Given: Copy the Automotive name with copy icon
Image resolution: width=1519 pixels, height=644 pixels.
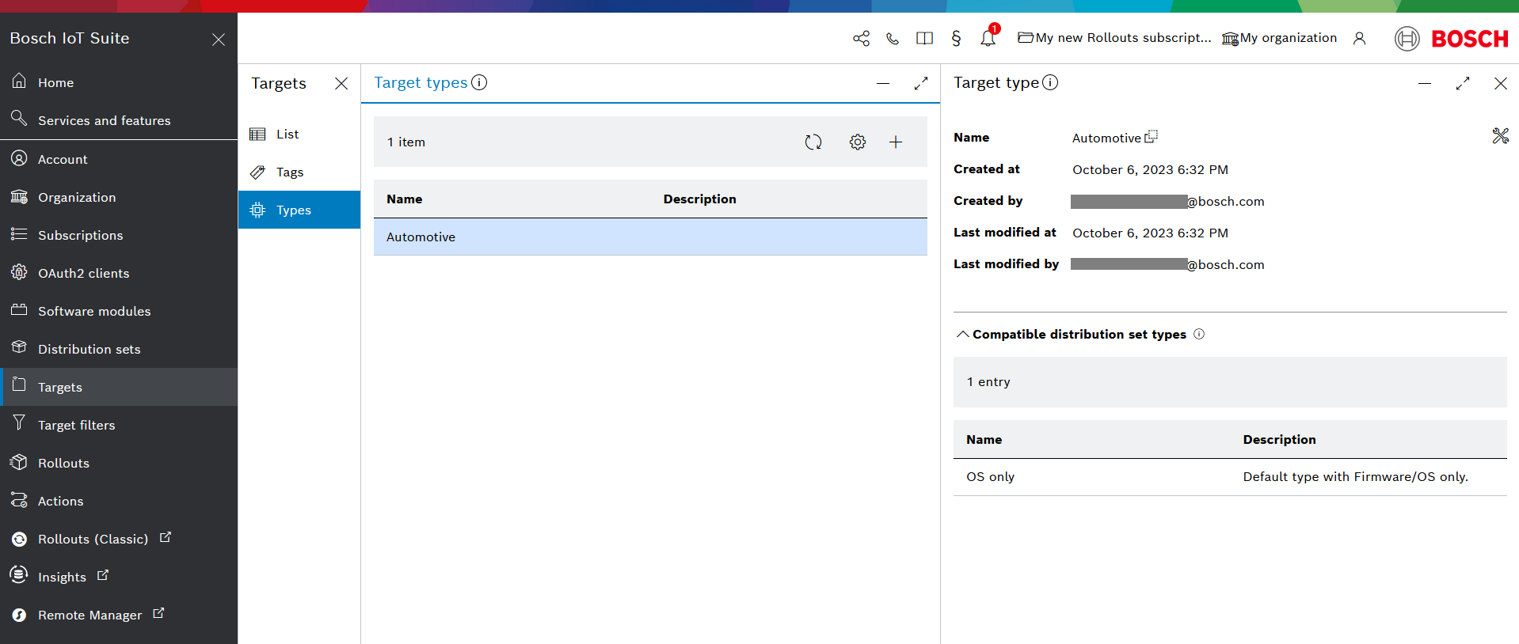Looking at the screenshot, I should point(1151,137).
